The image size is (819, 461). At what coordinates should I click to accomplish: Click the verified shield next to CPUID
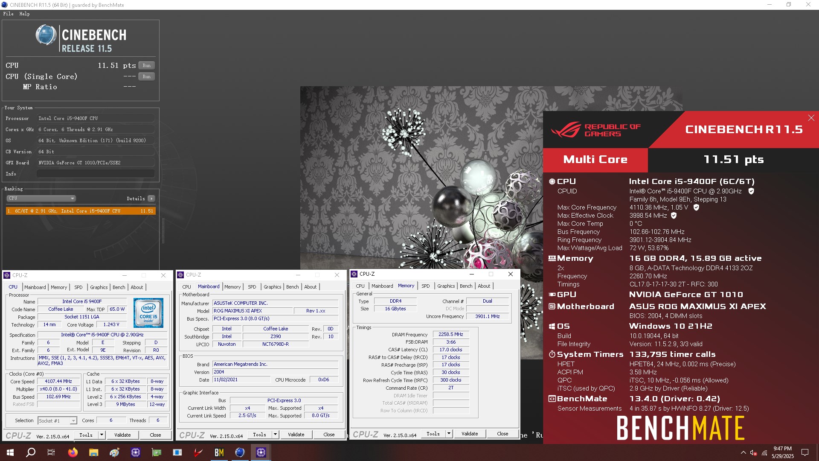(751, 191)
